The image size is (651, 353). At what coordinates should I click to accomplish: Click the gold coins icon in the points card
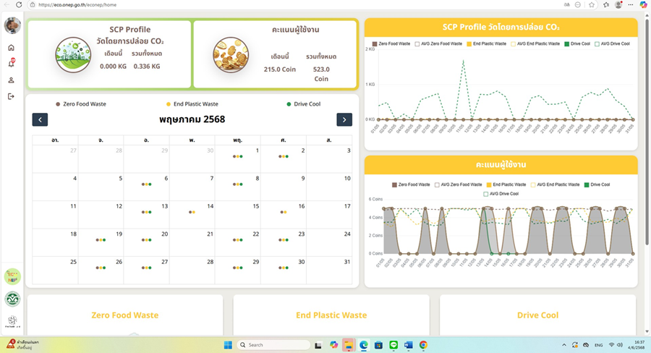[230, 55]
